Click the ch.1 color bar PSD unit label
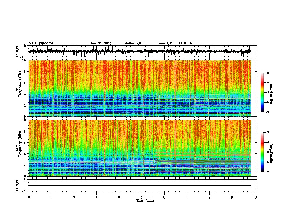The image size is (287, 221). pyautogui.click(x=271, y=94)
